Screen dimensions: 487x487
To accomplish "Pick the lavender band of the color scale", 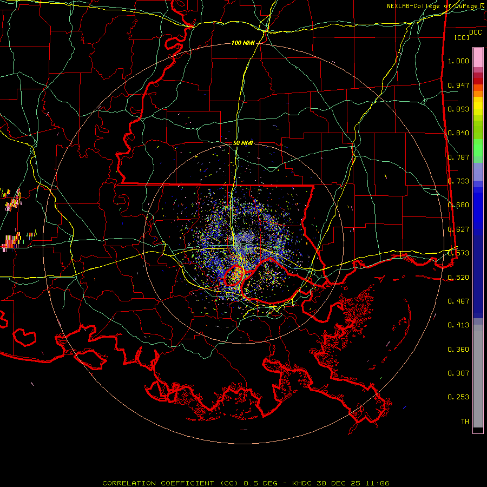I will (x=478, y=172).
